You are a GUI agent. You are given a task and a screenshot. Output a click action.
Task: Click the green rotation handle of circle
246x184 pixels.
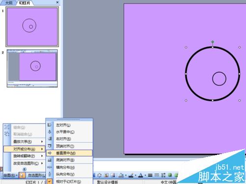coord(213,42)
